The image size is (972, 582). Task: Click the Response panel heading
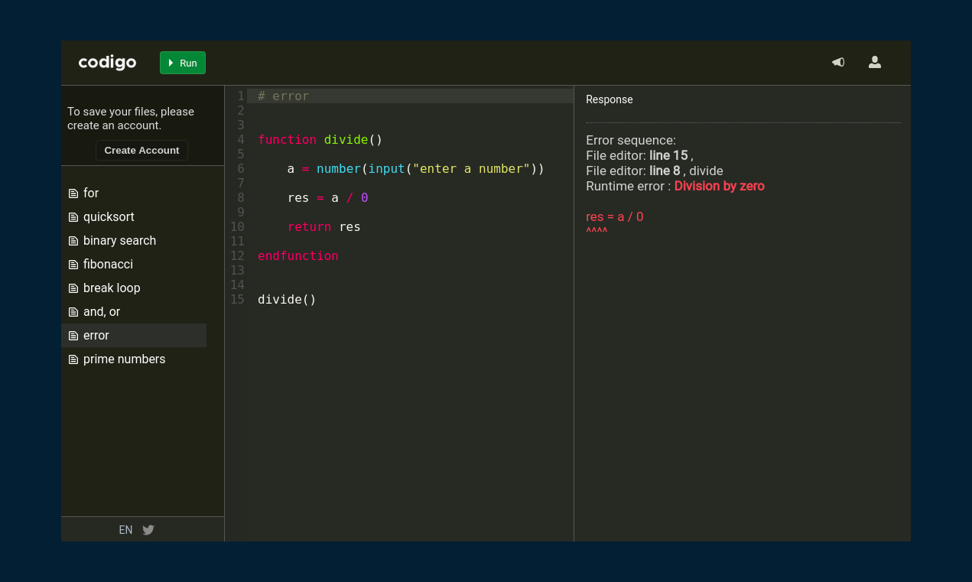coord(610,99)
